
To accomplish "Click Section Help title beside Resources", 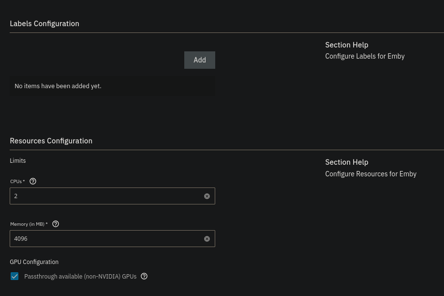I will (x=346, y=162).
